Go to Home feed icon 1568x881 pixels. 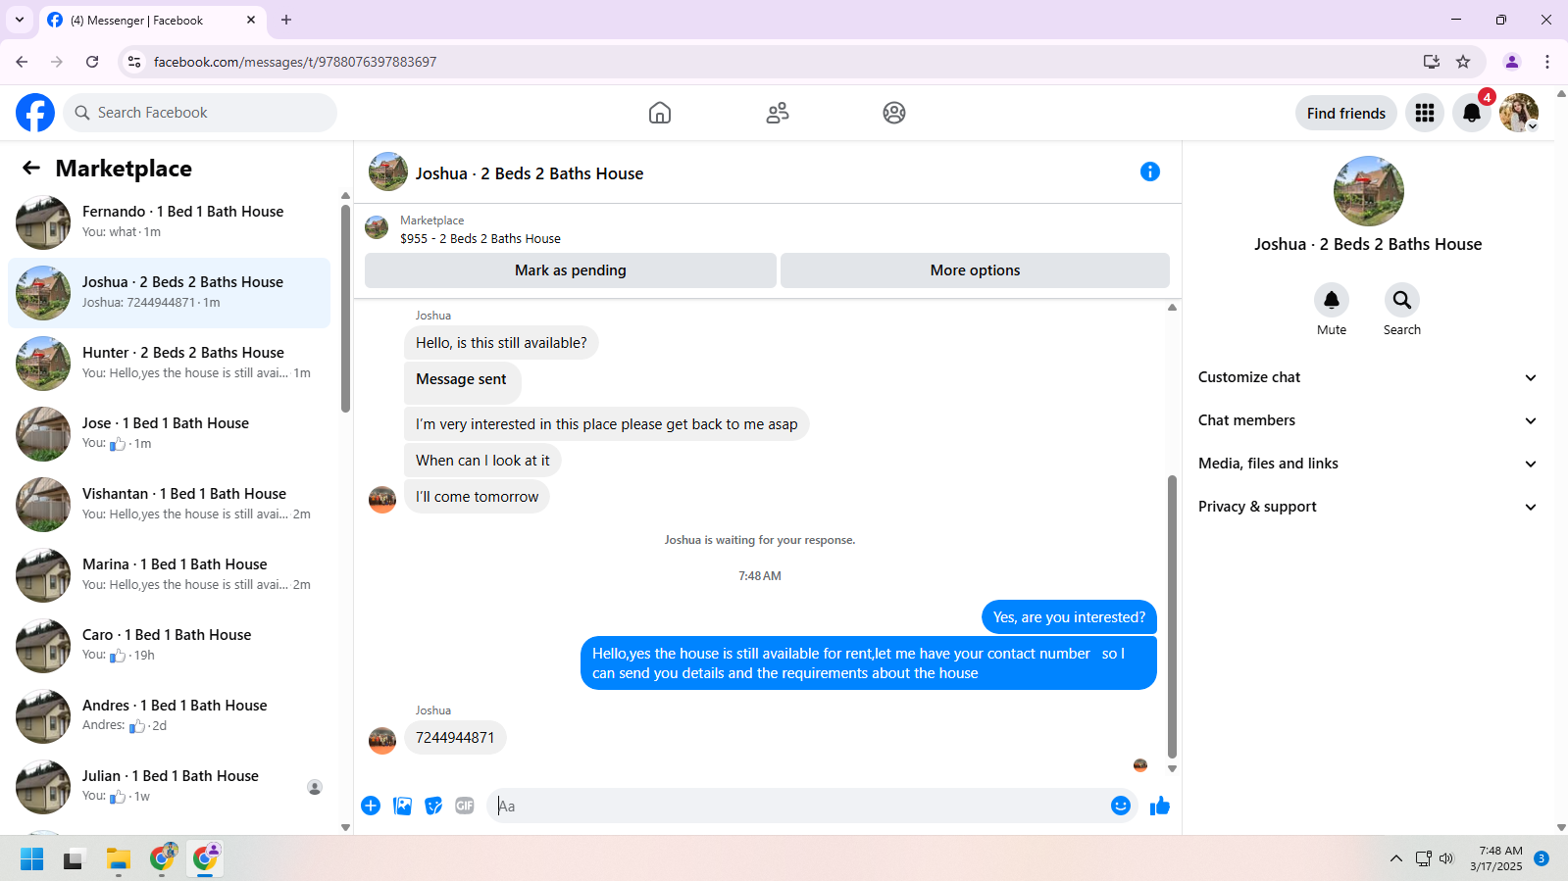(x=660, y=113)
